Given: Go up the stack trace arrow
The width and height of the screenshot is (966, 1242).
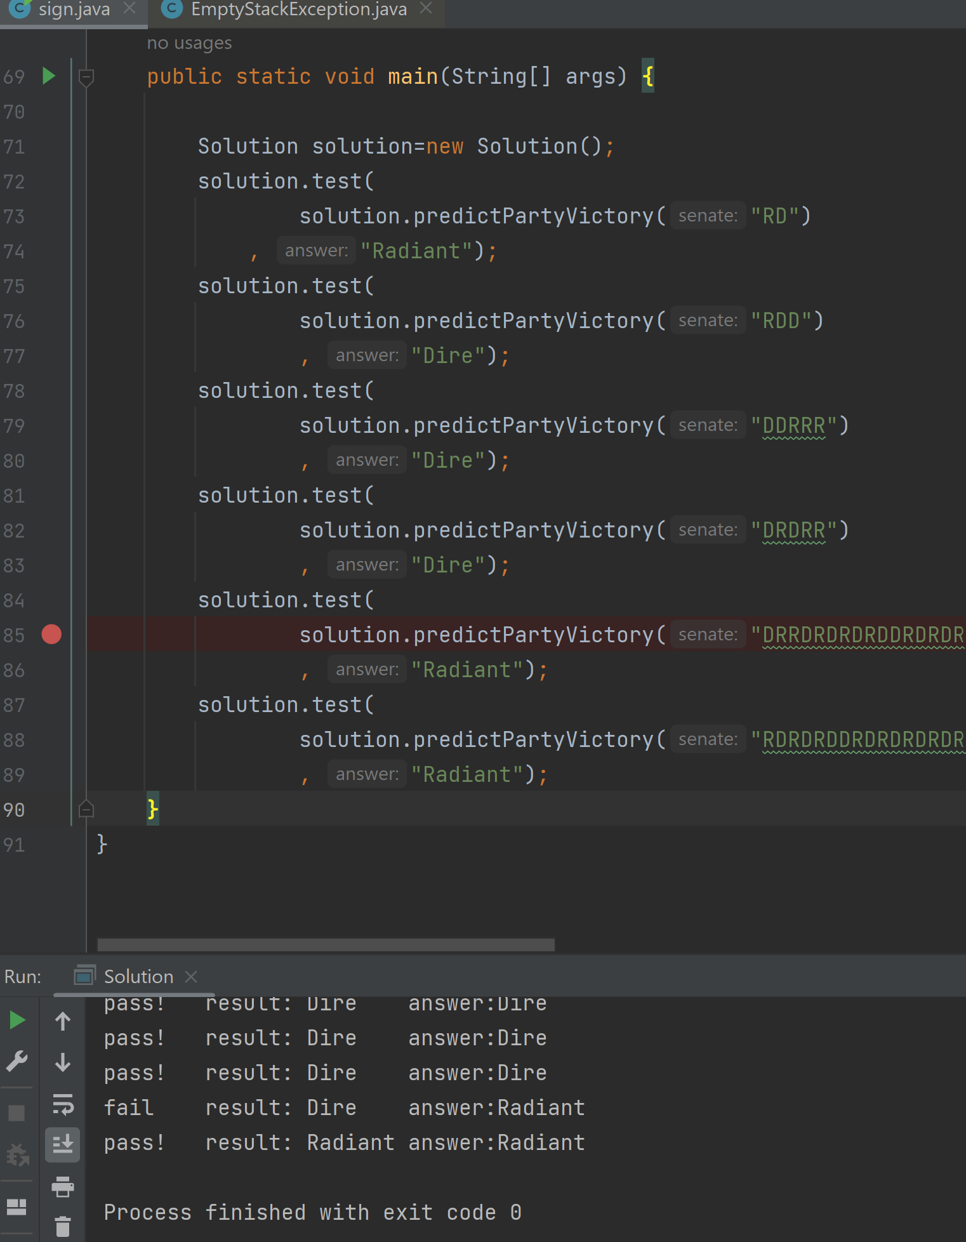Looking at the screenshot, I should click(62, 1021).
